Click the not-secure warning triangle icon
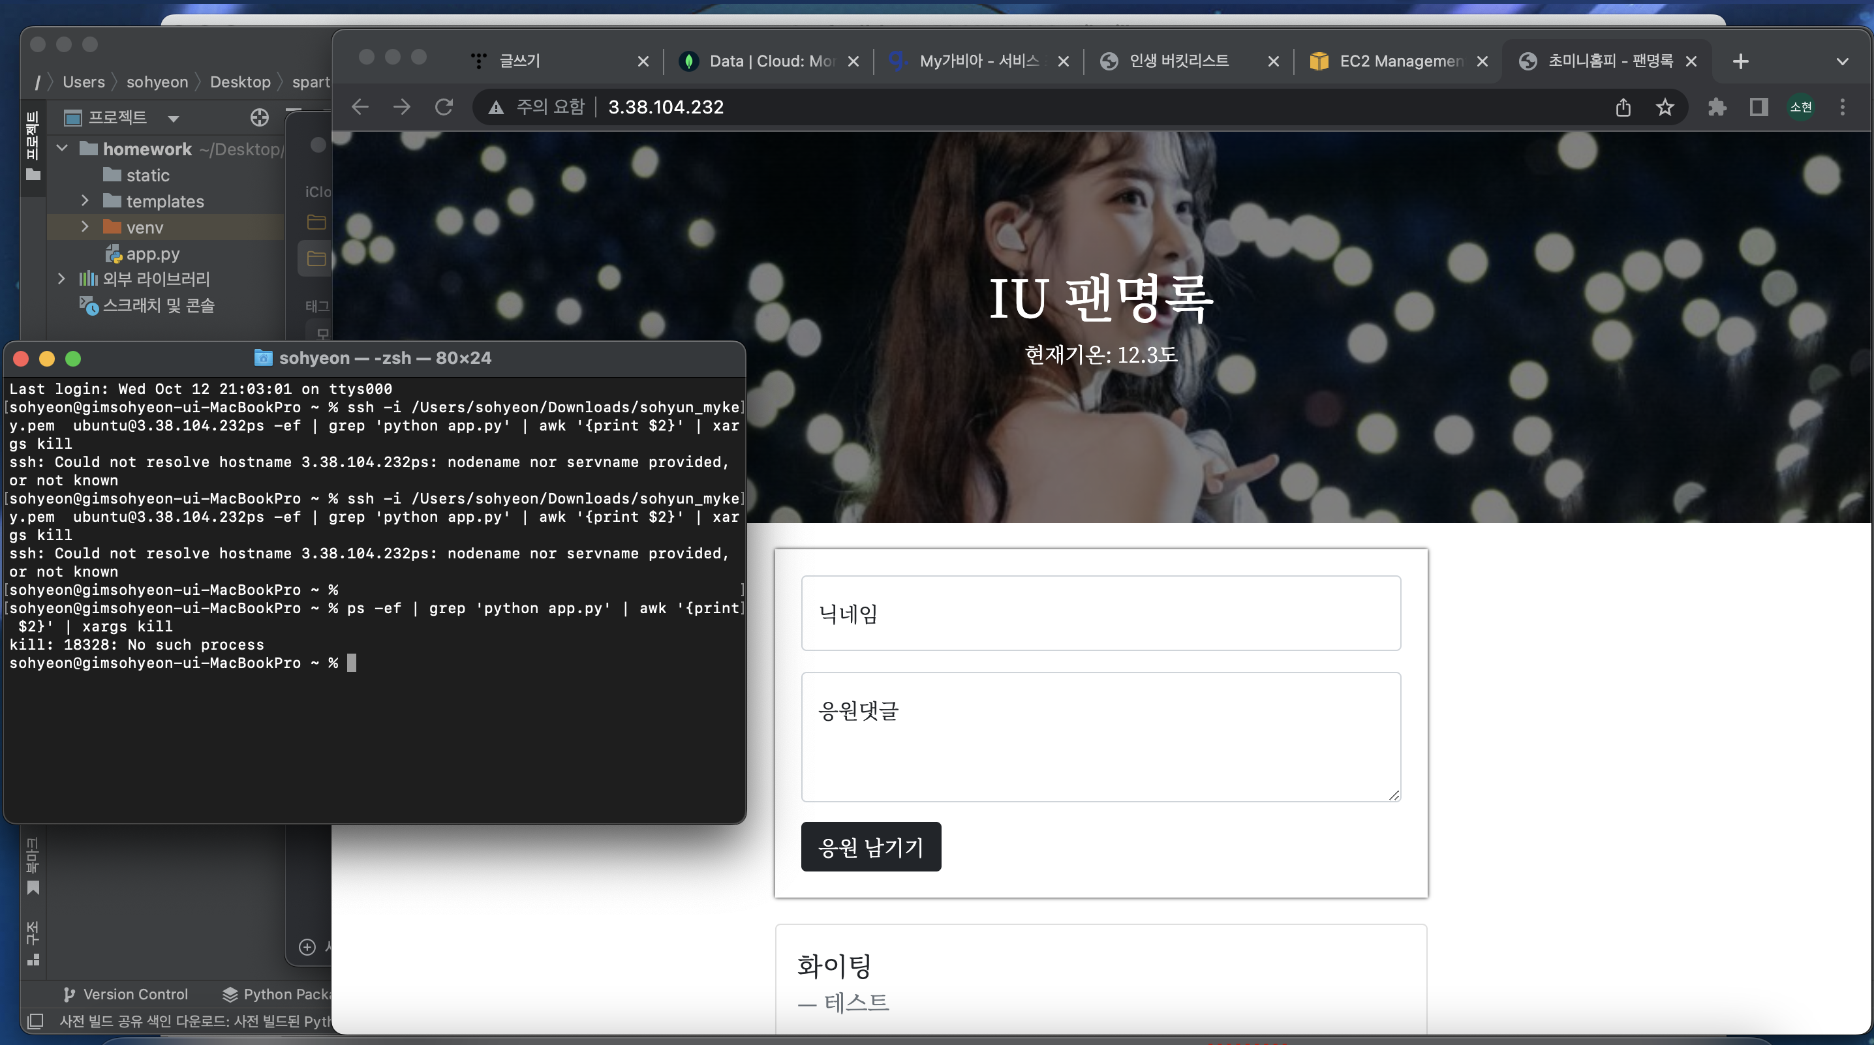Image resolution: width=1874 pixels, height=1045 pixels. click(496, 108)
